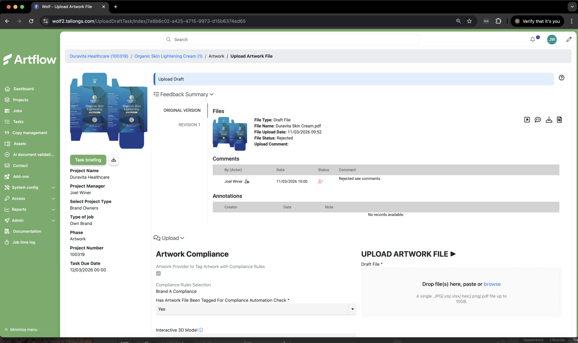Viewport: 578px width, 343px height.
Task: Download the Duravita Skin Cream.pdf file
Action: [549, 120]
